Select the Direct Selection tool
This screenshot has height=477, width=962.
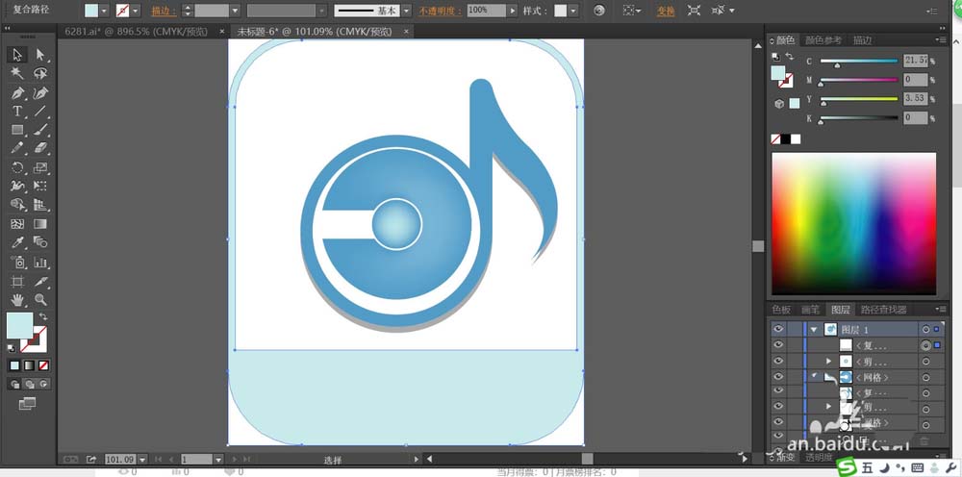pyautogui.click(x=40, y=55)
